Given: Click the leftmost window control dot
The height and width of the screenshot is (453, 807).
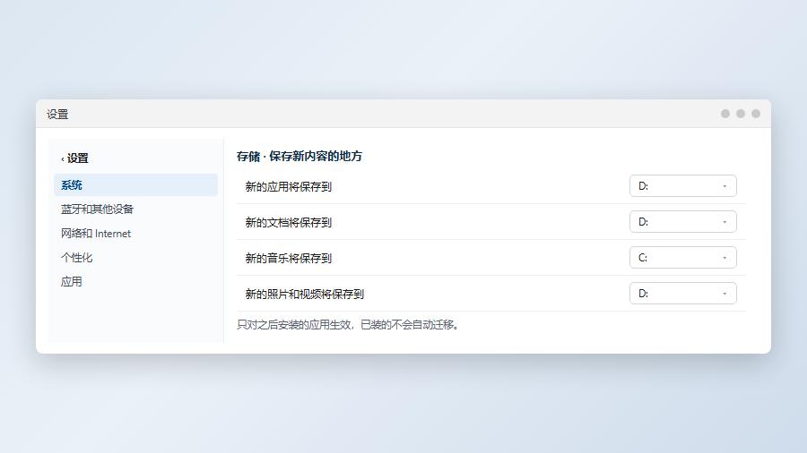Looking at the screenshot, I should [x=725, y=114].
